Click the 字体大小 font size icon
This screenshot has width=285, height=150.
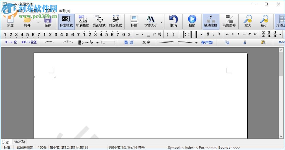(151, 22)
